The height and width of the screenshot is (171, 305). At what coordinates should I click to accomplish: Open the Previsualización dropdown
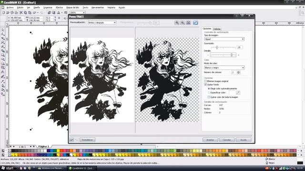click(x=102, y=23)
